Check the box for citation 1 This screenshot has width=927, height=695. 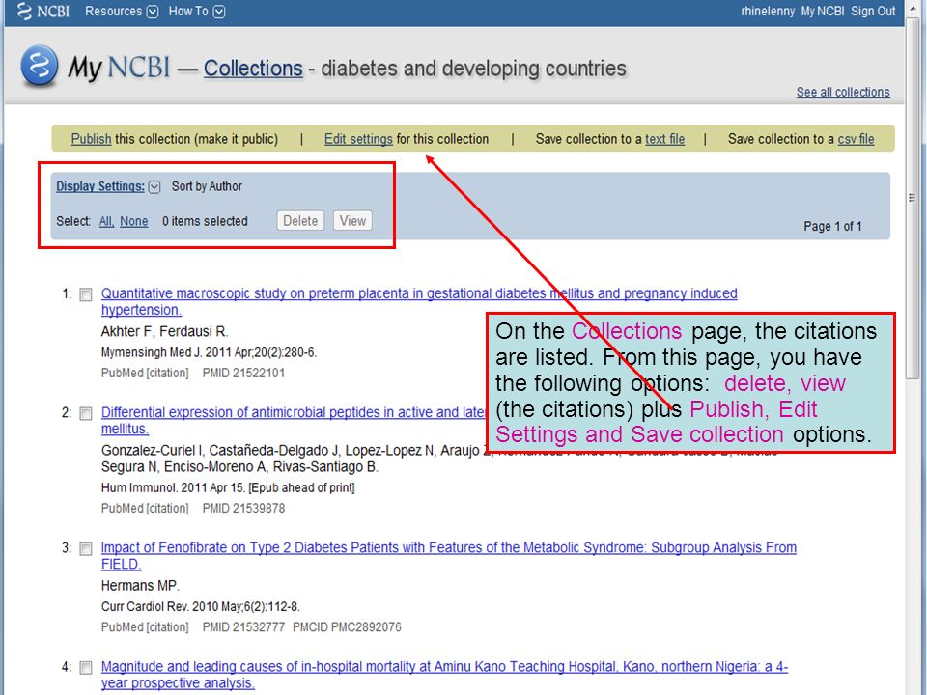[86, 294]
